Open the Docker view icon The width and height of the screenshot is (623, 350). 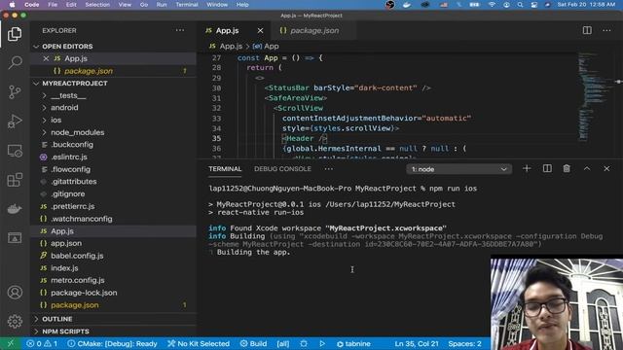tap(15, 209)
